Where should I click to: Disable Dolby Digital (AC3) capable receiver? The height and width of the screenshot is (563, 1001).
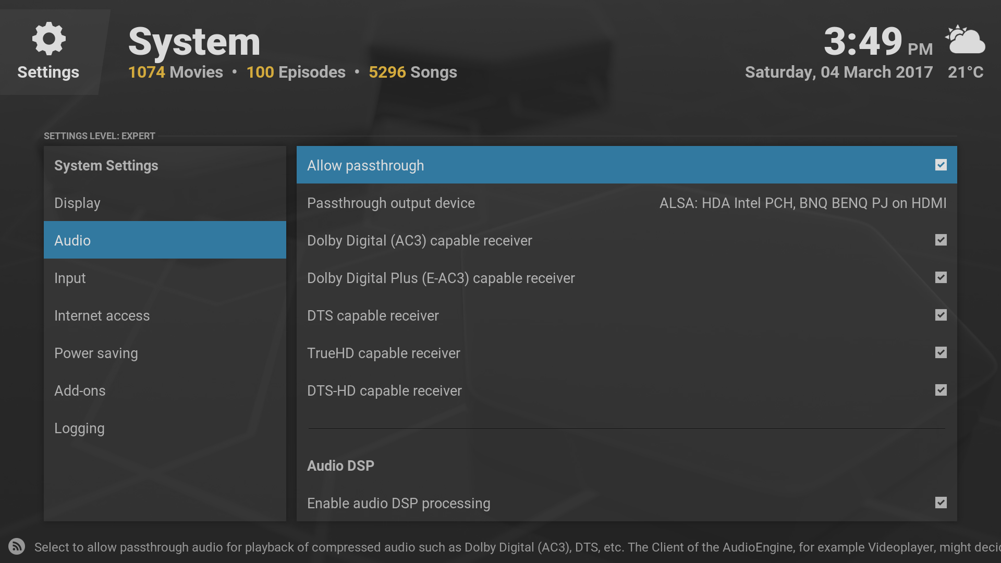tap(941, 240)
